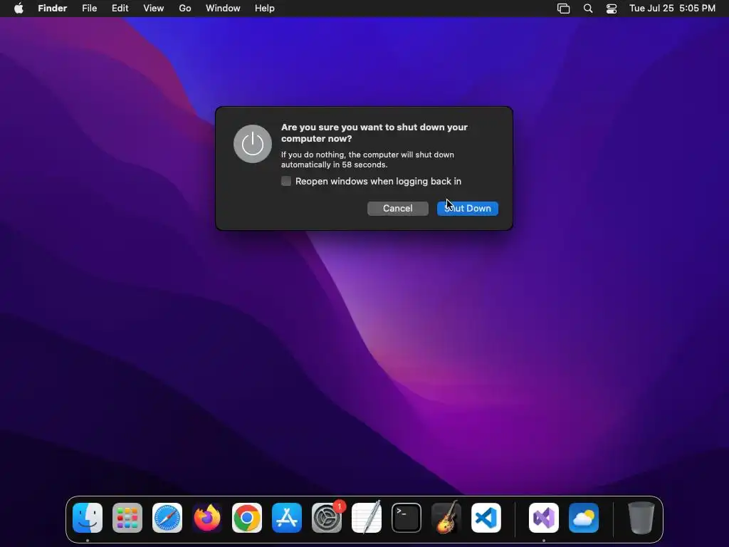
Task: Open Launchpad in the Dock
Action: coord(127,518)
